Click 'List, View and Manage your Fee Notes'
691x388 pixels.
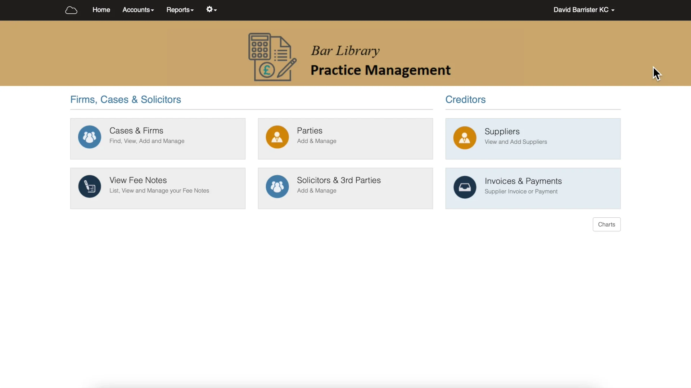(x=159, y=191)
